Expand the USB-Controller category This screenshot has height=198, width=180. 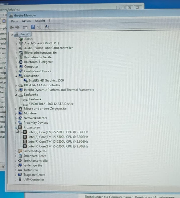15,180
